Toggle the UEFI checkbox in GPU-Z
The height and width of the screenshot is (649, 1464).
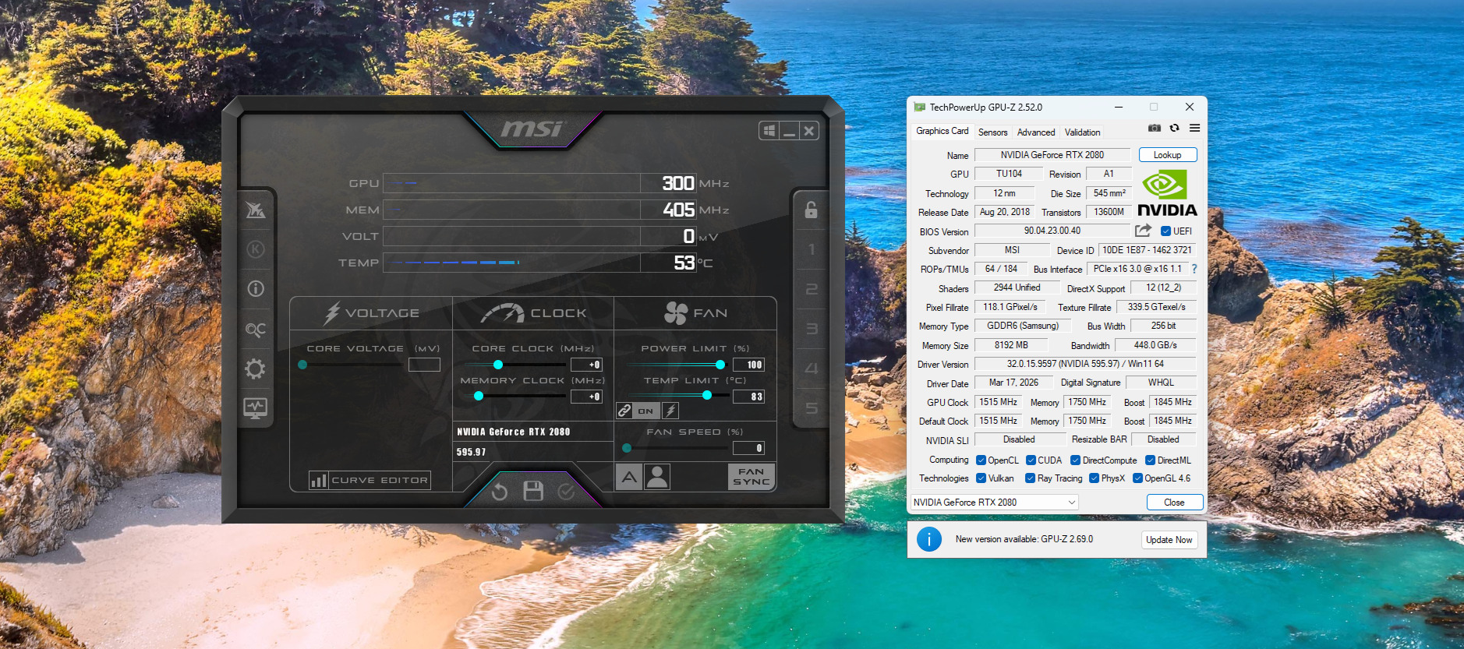(x=1165, y=231)
